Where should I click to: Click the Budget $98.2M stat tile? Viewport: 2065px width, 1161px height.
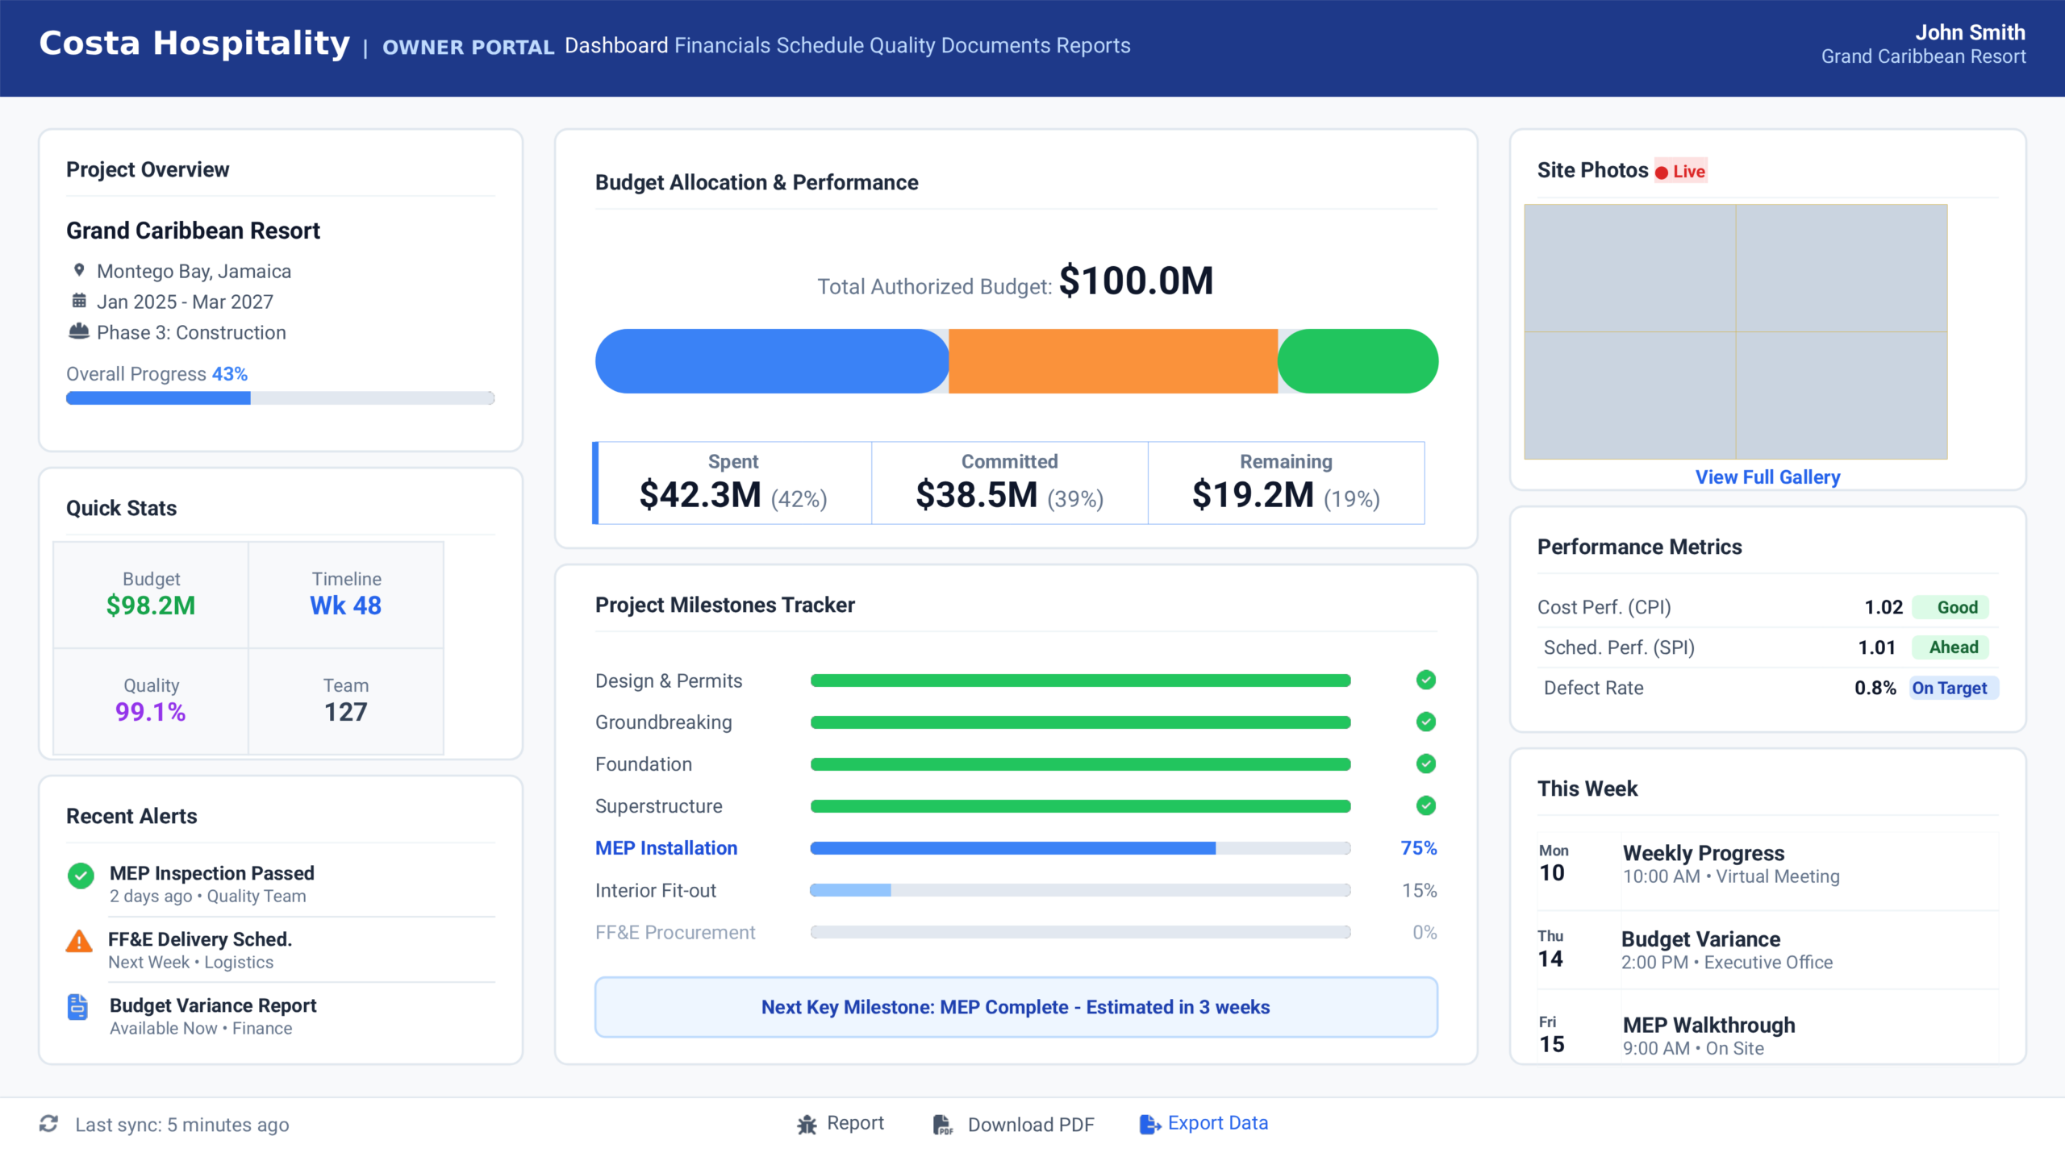(151, 594)
